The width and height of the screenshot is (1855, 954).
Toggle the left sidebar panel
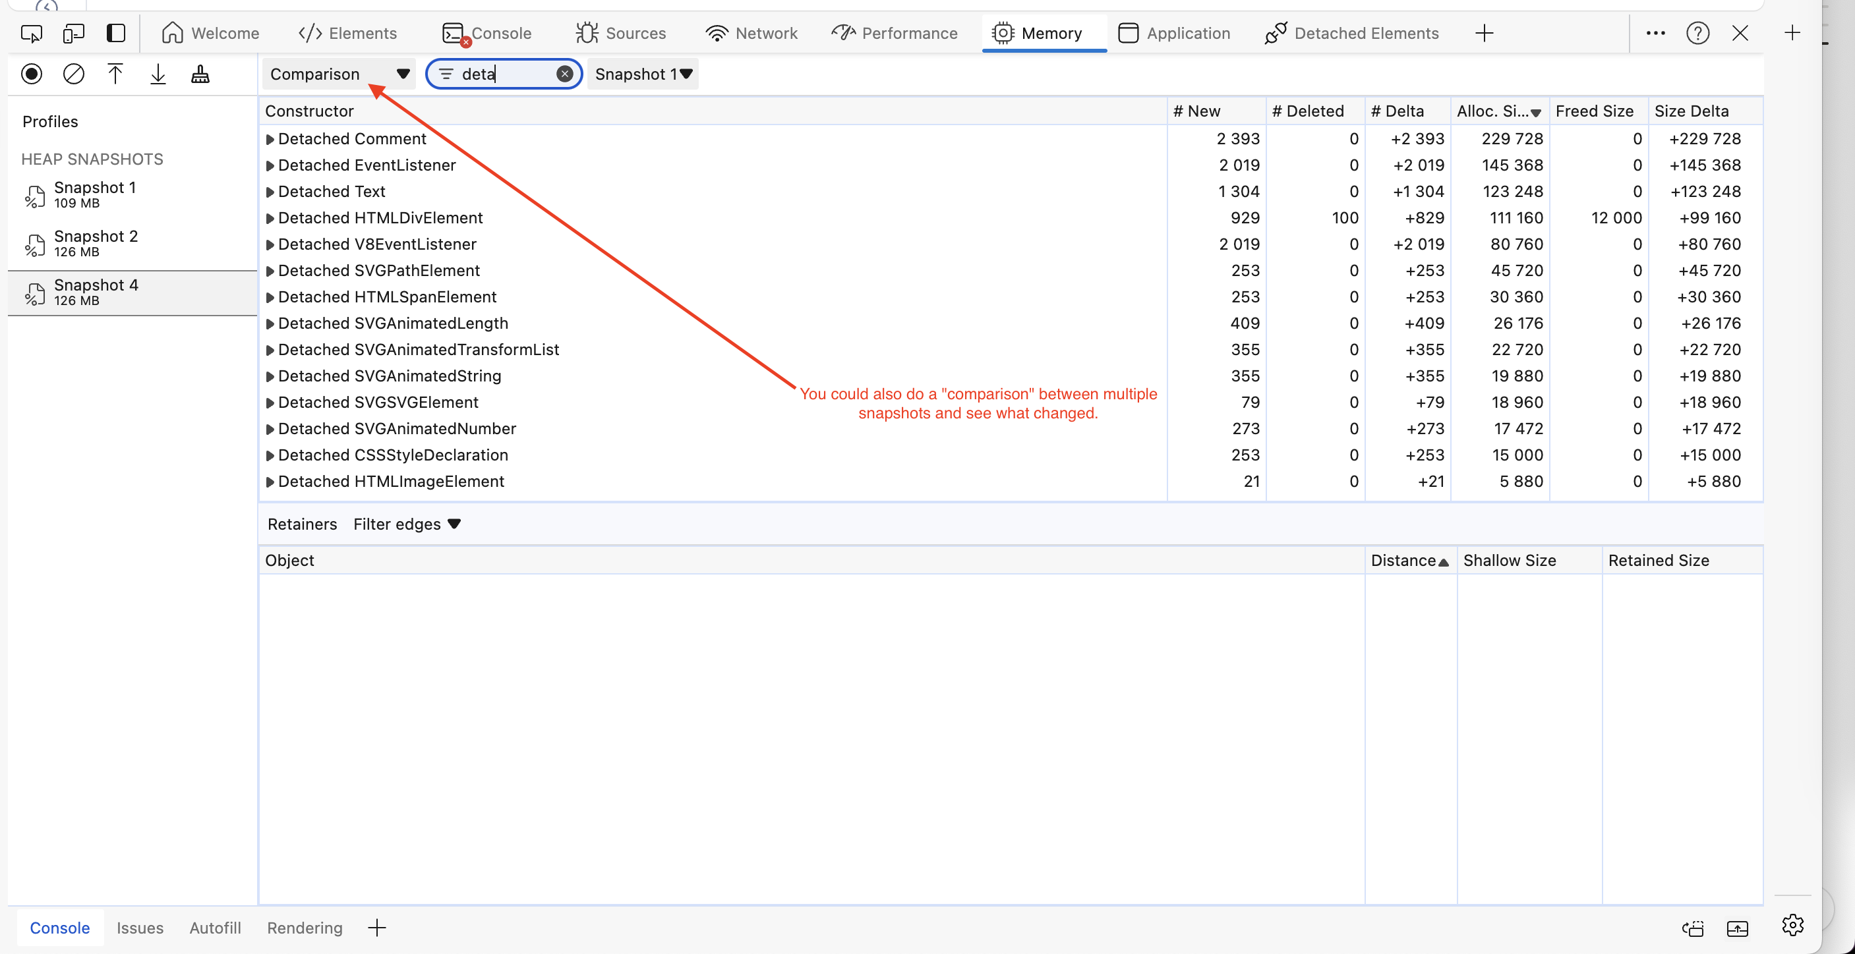116,33
